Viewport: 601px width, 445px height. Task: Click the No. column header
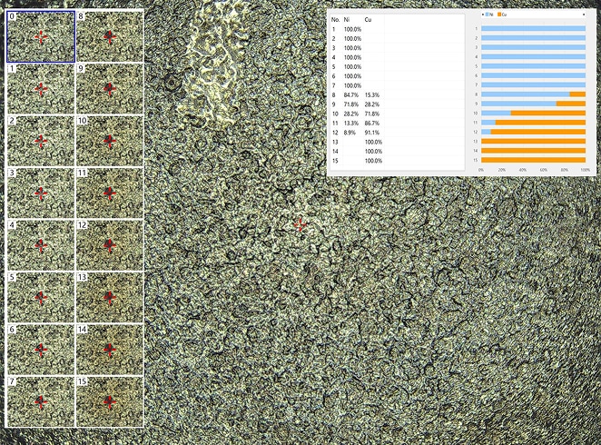(x=335, y=18)
